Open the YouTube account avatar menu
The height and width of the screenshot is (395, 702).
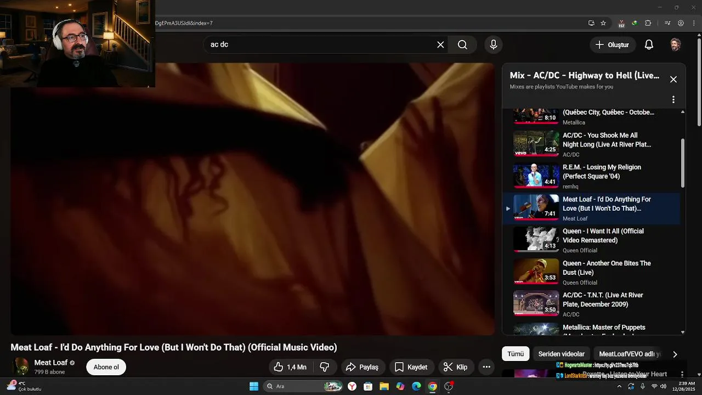click(x=676, y=45)
